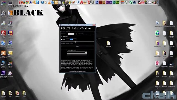Open TeamViewer icon in the dock
The image size is (177, 100).
point(37,2)
